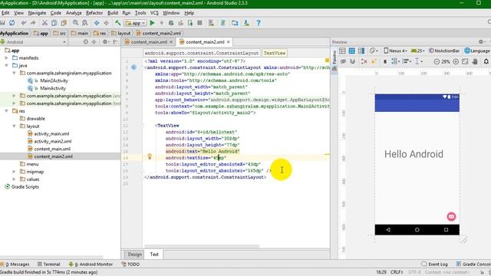
Task: Close the content_main2.xml tab
Action: pyautogui.click(x=229, y=42)
